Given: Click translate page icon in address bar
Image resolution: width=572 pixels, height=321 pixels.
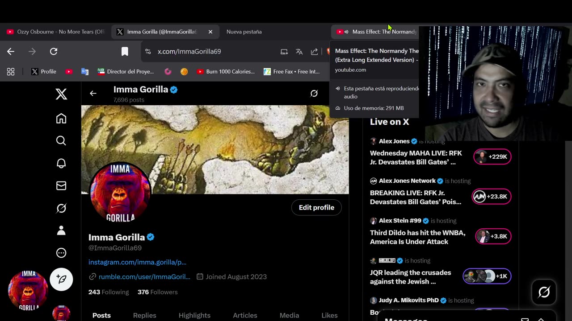Looking at the screenshot, I should tap(299, 51).
